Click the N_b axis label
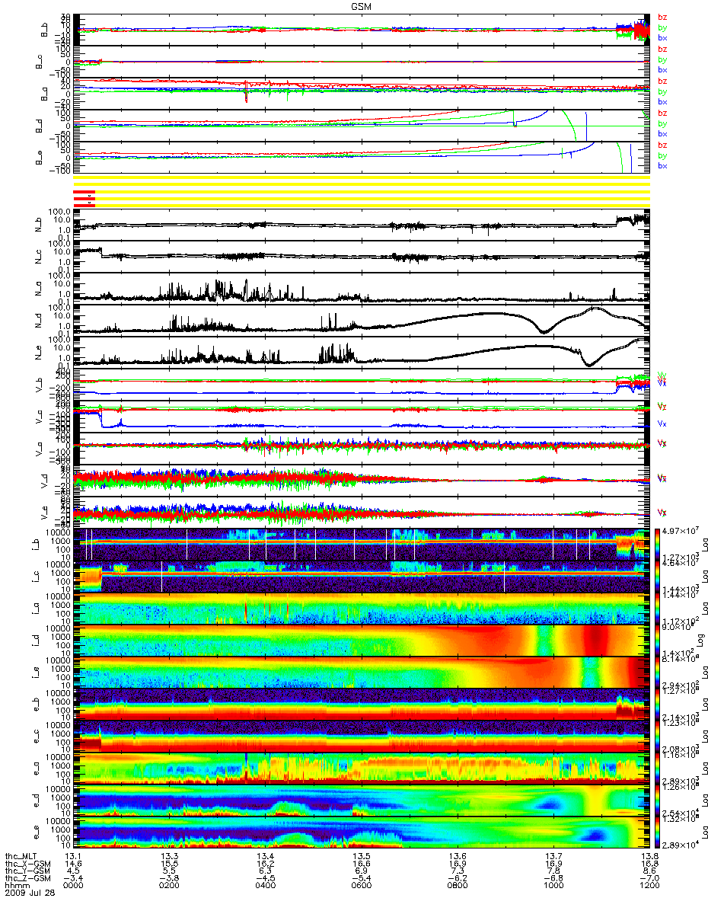 (x=39, y=225)
